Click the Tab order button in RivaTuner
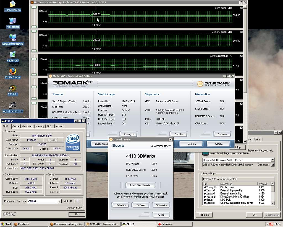Image resolution: width=283 pixels, height=227 pixels. tap(204, 215)
